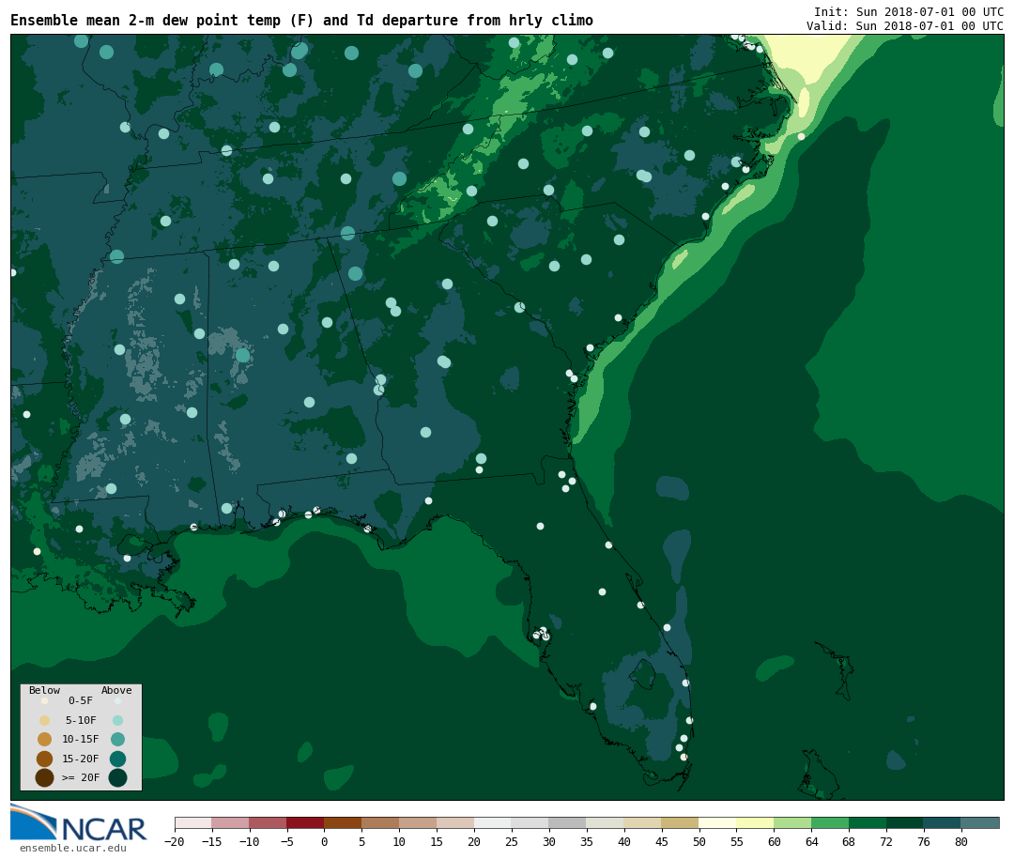Click the '>= 20F' legend label
The image size is (1014, 859).
point(81,777)
